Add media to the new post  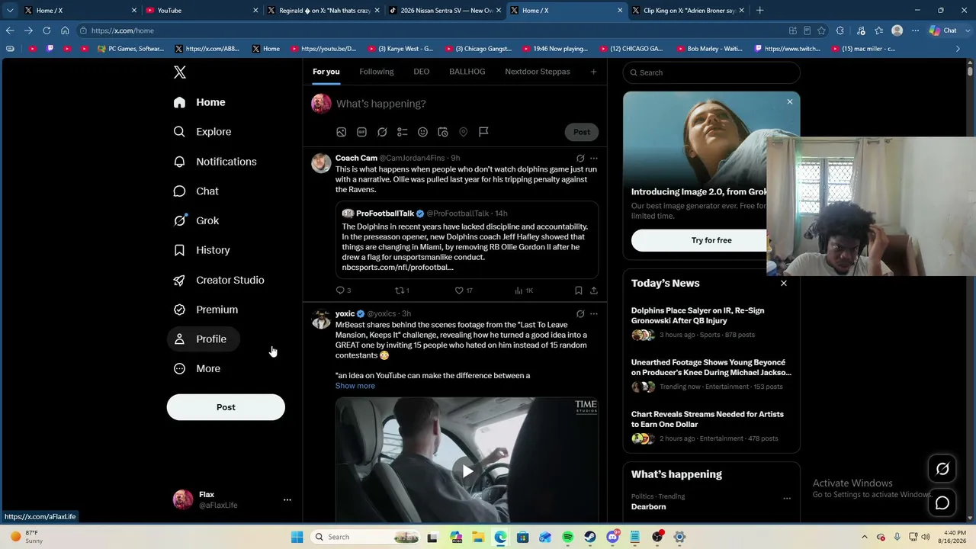click(342, 132)
